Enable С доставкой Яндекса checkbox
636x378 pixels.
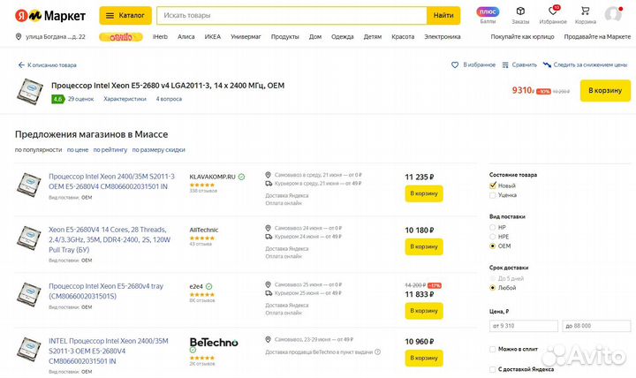pyautogui.click(x=492, y=369)
